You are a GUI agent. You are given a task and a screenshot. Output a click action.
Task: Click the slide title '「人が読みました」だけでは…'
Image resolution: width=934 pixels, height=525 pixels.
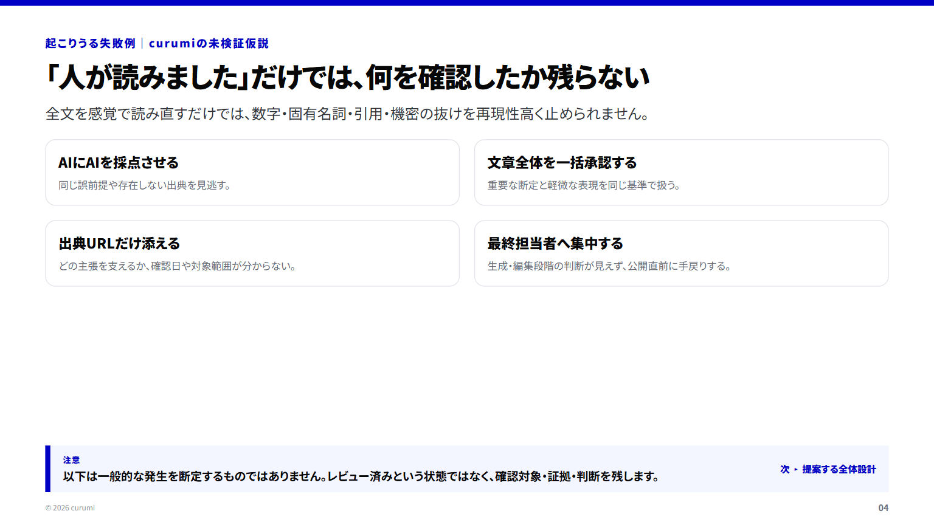pos(348,77)
